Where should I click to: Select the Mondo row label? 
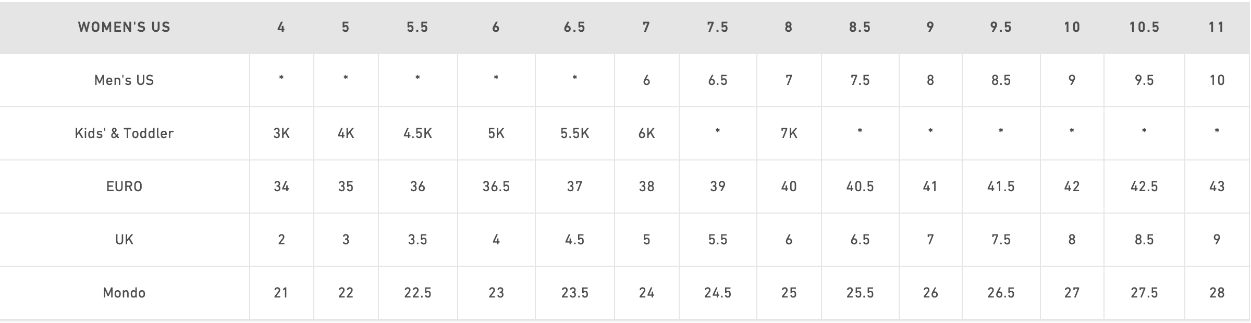(x=124, y=293)
